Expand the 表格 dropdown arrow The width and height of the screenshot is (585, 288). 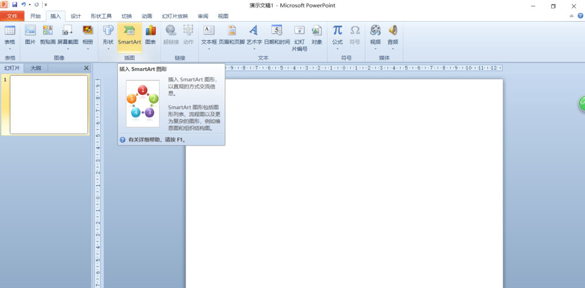pos(10,49)
